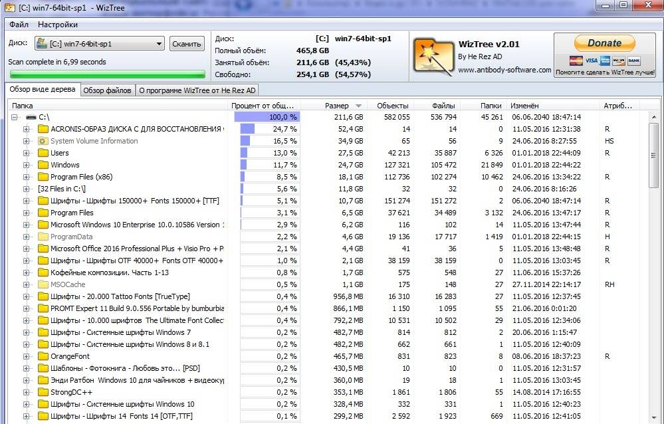Click the WizTree title bar app icon
Viewport: 664px width, 424px height.
(10, 7)
